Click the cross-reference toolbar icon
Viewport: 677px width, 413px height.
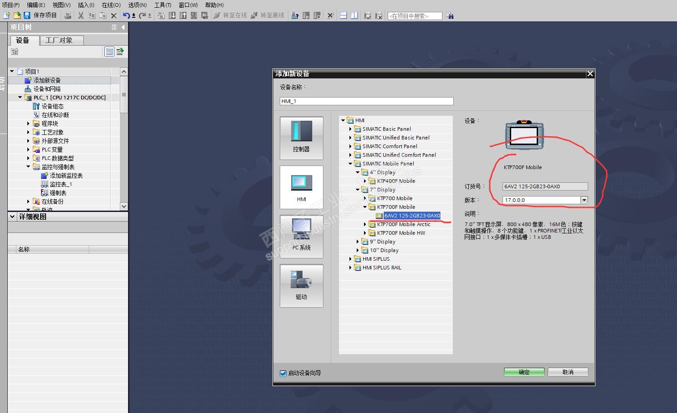[330, 15]
